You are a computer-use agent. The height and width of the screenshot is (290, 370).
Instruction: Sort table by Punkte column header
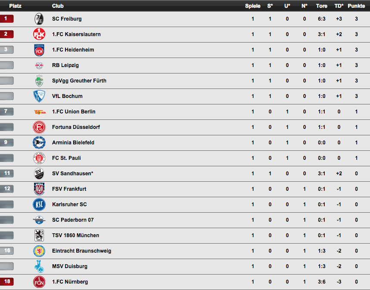pyautogui.click(x=356, y=6)
